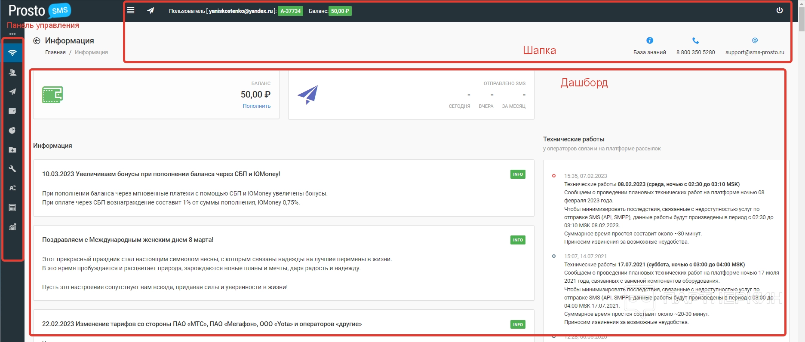Click the user email yaniskostenko@yandex.ru
Screen dimensions: 805x342
tap(241, 11)
